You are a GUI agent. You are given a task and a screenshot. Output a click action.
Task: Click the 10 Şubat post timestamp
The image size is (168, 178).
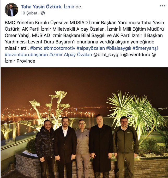(29, 13)
